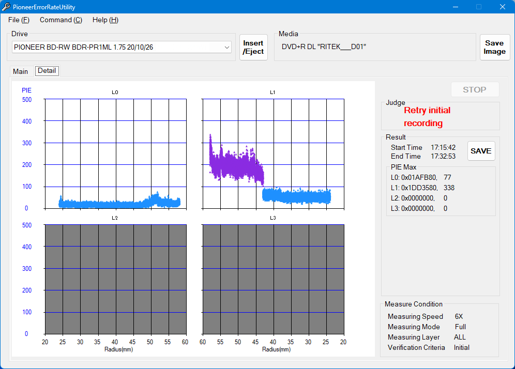
Task: Open the Command (C) menu
Action: (61, 20)
